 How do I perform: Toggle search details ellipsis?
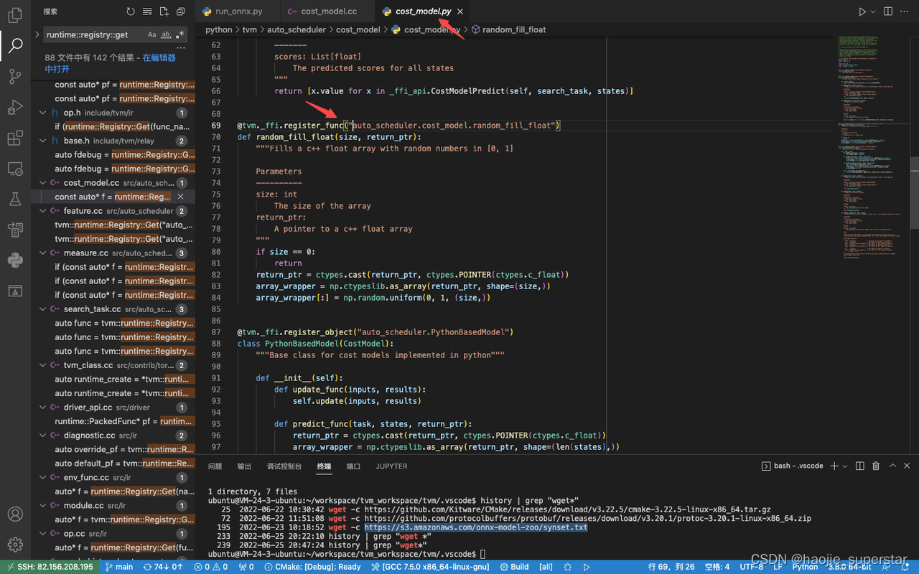[x=181, y=48]
